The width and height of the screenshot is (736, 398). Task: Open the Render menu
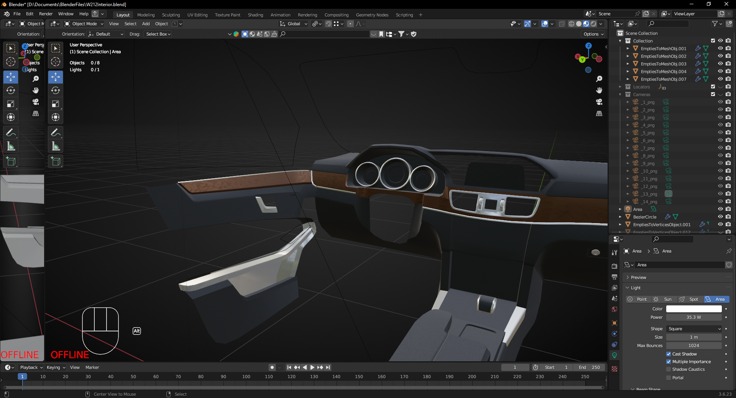46,14
